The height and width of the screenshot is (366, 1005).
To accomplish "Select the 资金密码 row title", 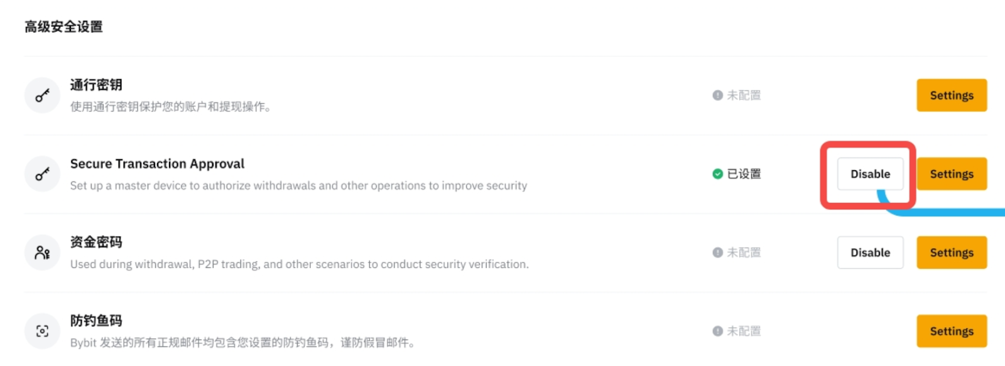I will click(x=96, y=242).
